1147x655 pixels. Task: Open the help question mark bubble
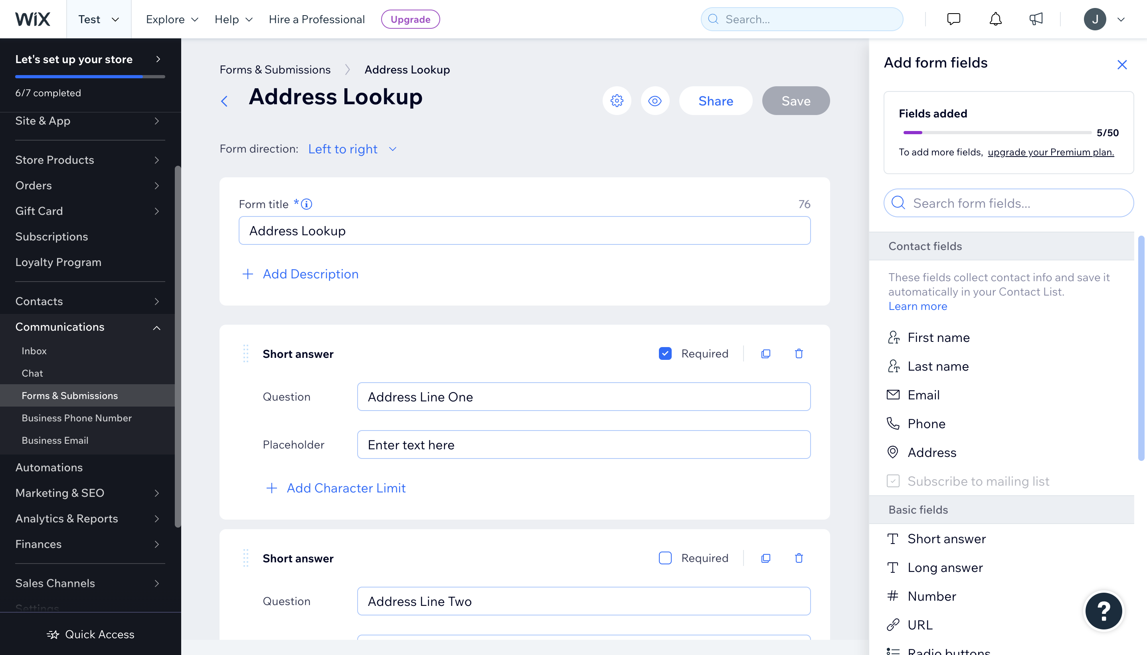[1104, 611]
